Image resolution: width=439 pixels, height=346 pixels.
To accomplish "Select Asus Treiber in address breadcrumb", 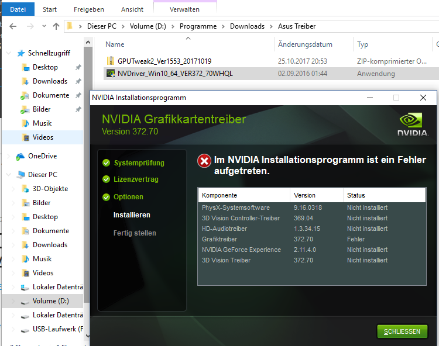I will (x=297, y=26).
